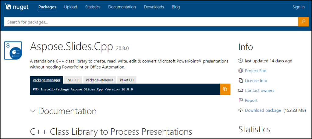Focus the Search for packages field
312x139 pixels.
pyautogui.click(x=151, y=22)
